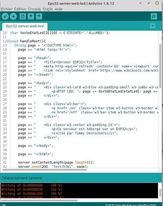Image resolution: width=163 pixels, height=206 pixels.
Task: Click the 'void handleRoot(){' line
Action: point(28,41)
